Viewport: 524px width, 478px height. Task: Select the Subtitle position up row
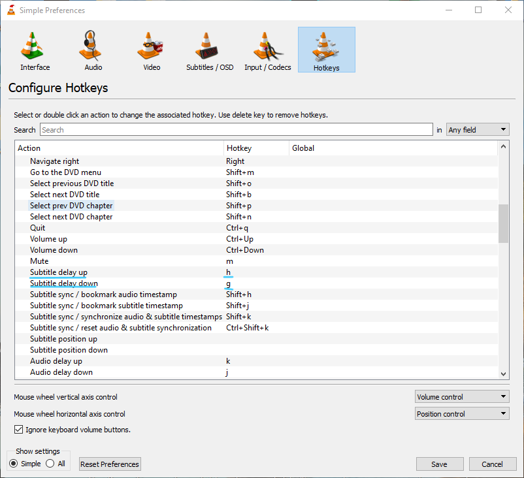(256, 338)
